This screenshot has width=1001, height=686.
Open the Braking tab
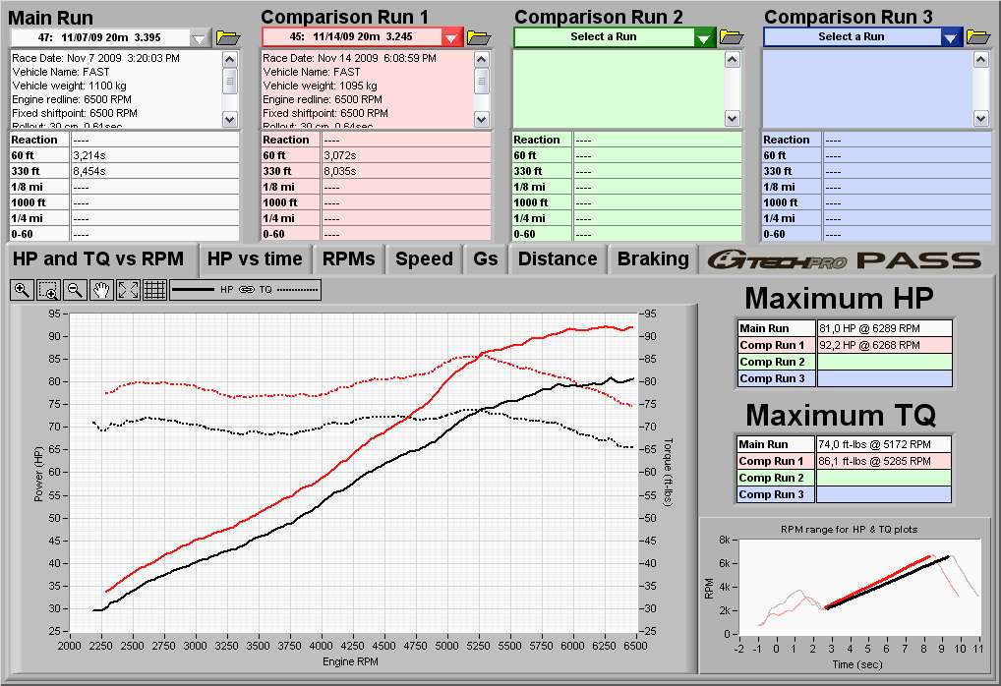pos(653,259)
